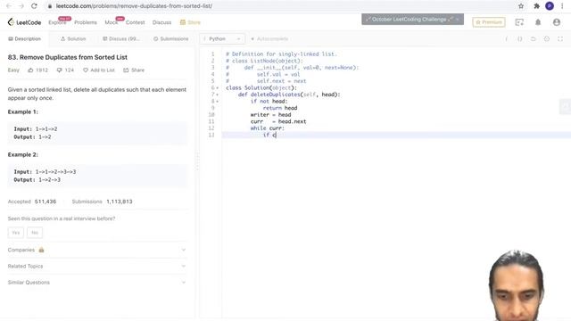Click the browser forward arrow

click(x=21, y=6)
